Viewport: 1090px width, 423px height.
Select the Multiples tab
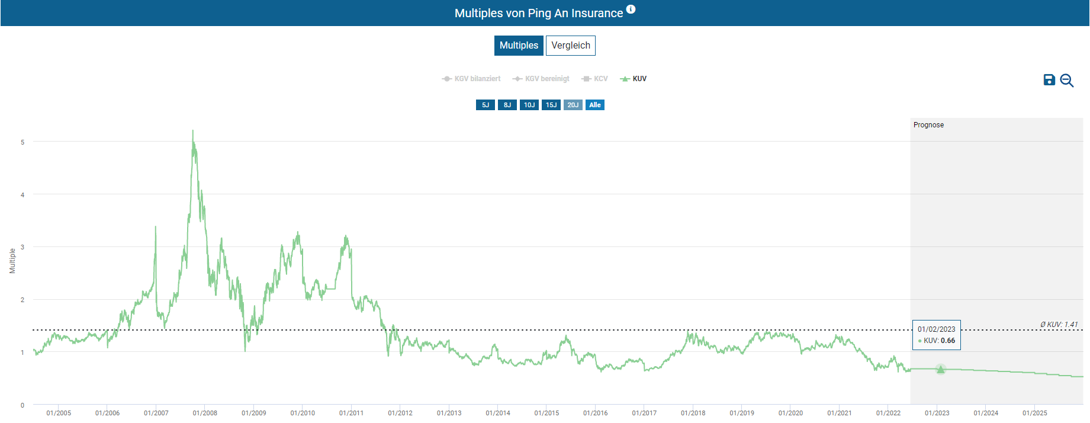point(519,46)
